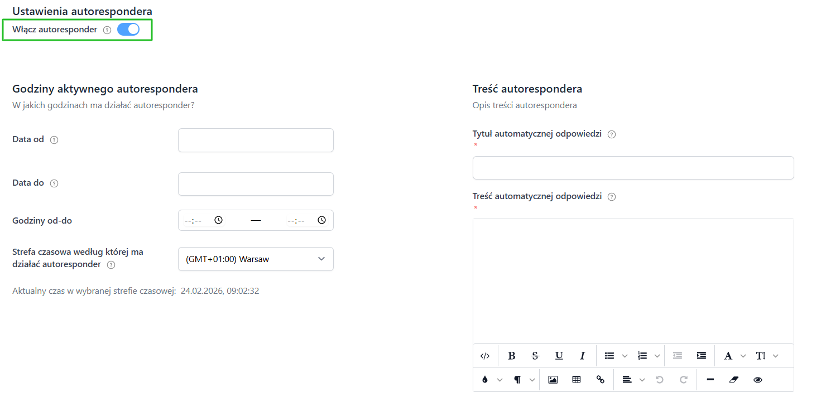
Task: Open the paragraph format dropdown
Action: coord(523,380)
